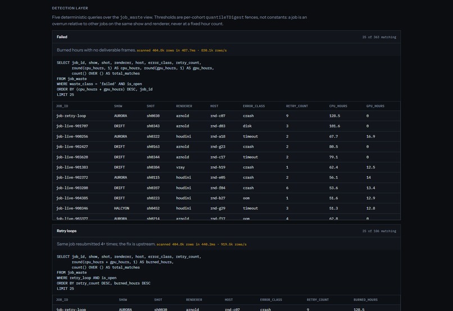Click the JOB_ID column header in Failed table

[x=62, y=106]
